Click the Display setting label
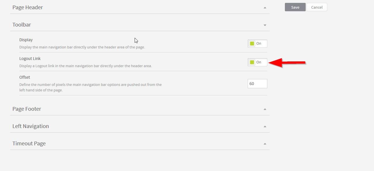Viewport: 374px width, 171px height. (26, 40)
